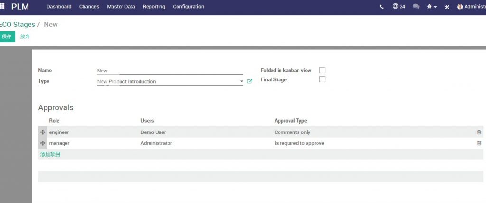Click the 添加项目 add item link
The height and width of the screenshot is (203, 486).
[50, 154]
